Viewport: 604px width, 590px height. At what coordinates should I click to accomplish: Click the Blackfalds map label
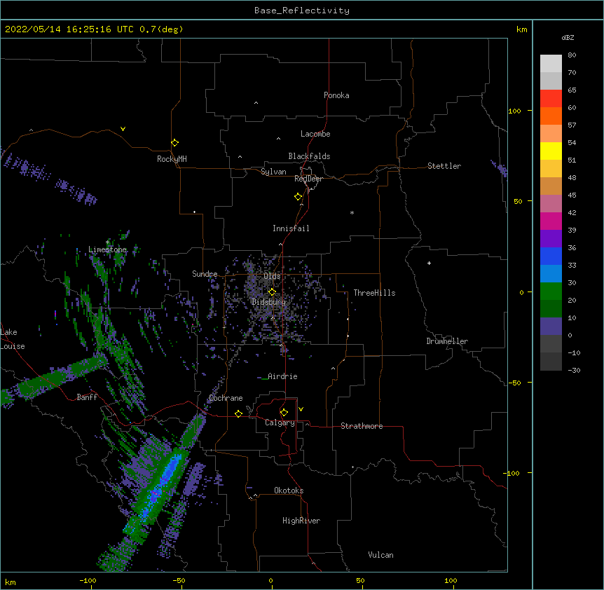click(x=309, y=156)
